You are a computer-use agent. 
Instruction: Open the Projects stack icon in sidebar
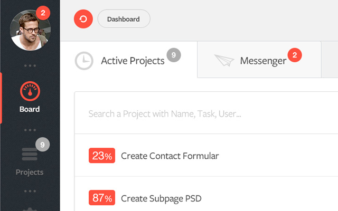click(30, 155)
